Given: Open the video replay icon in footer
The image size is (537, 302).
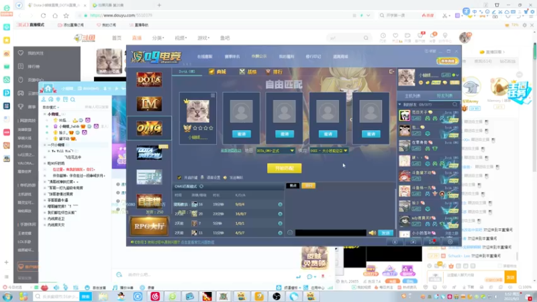Looking at the screenshot, I should (413, 242).
